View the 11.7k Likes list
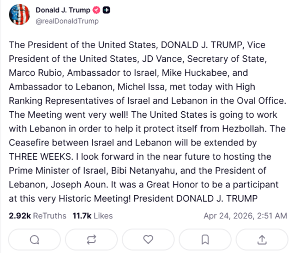Image resolution: width=293 pixels, height=253 pixels. (x=92, y=216)
